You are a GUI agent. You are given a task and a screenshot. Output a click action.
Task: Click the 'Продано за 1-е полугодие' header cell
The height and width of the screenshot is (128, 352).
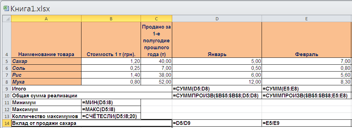click(x=156, y=40)
